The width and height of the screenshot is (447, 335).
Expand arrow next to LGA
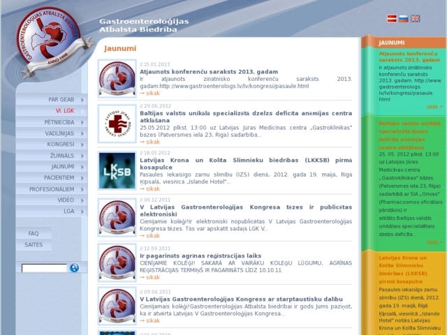[x=82, y=211]
